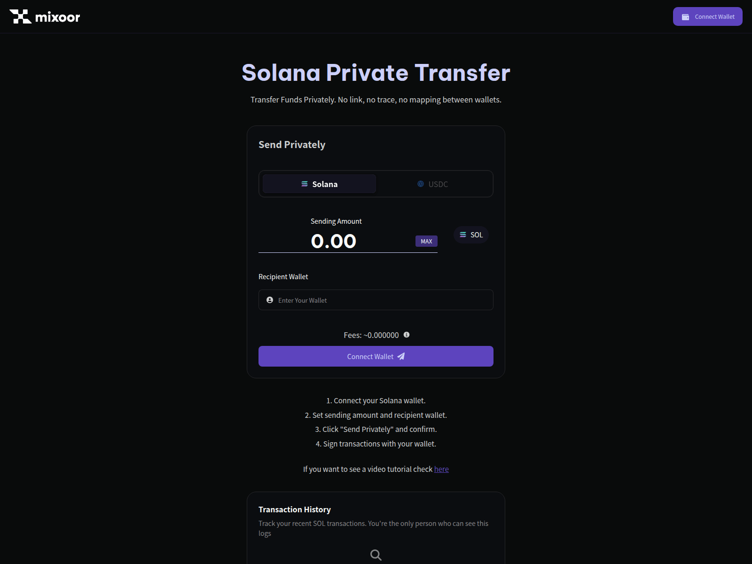The image size is (752, 564).
Task: Click the wallet icon on the header Connect button
Action: pos(685,16)
